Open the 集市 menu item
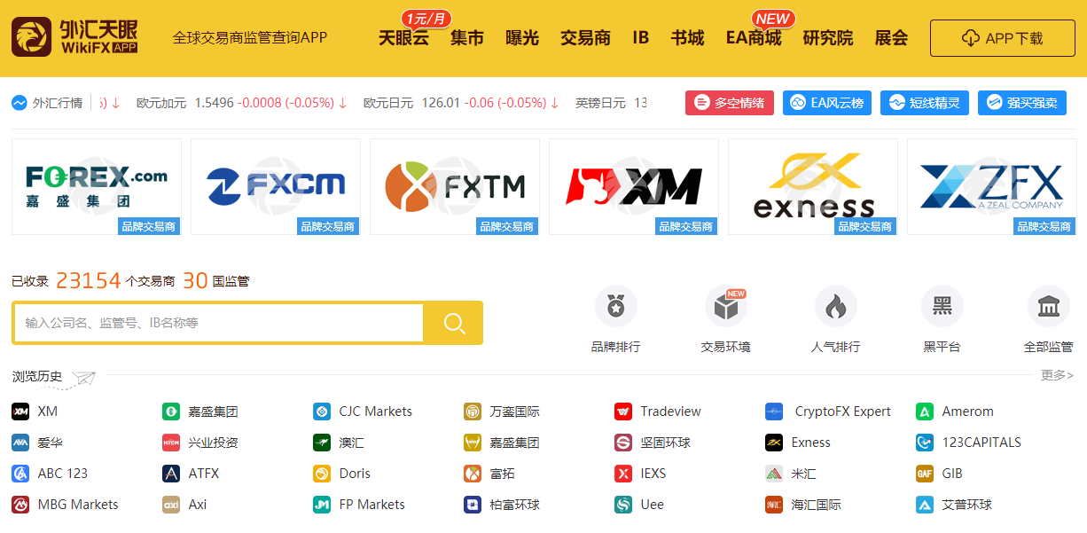 pos(467,38)
